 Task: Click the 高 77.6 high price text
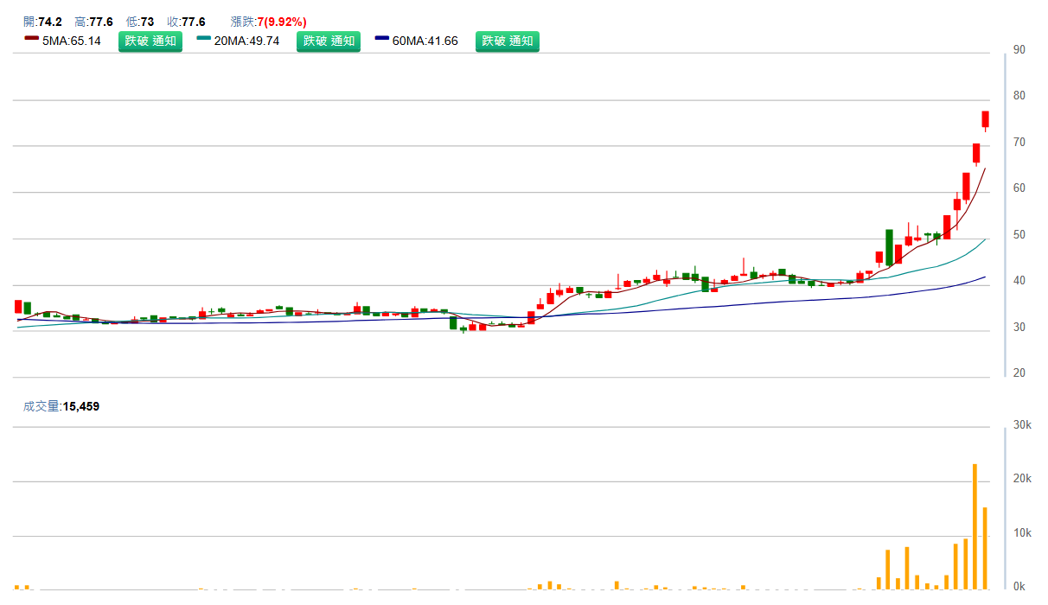tap(93, 22)
